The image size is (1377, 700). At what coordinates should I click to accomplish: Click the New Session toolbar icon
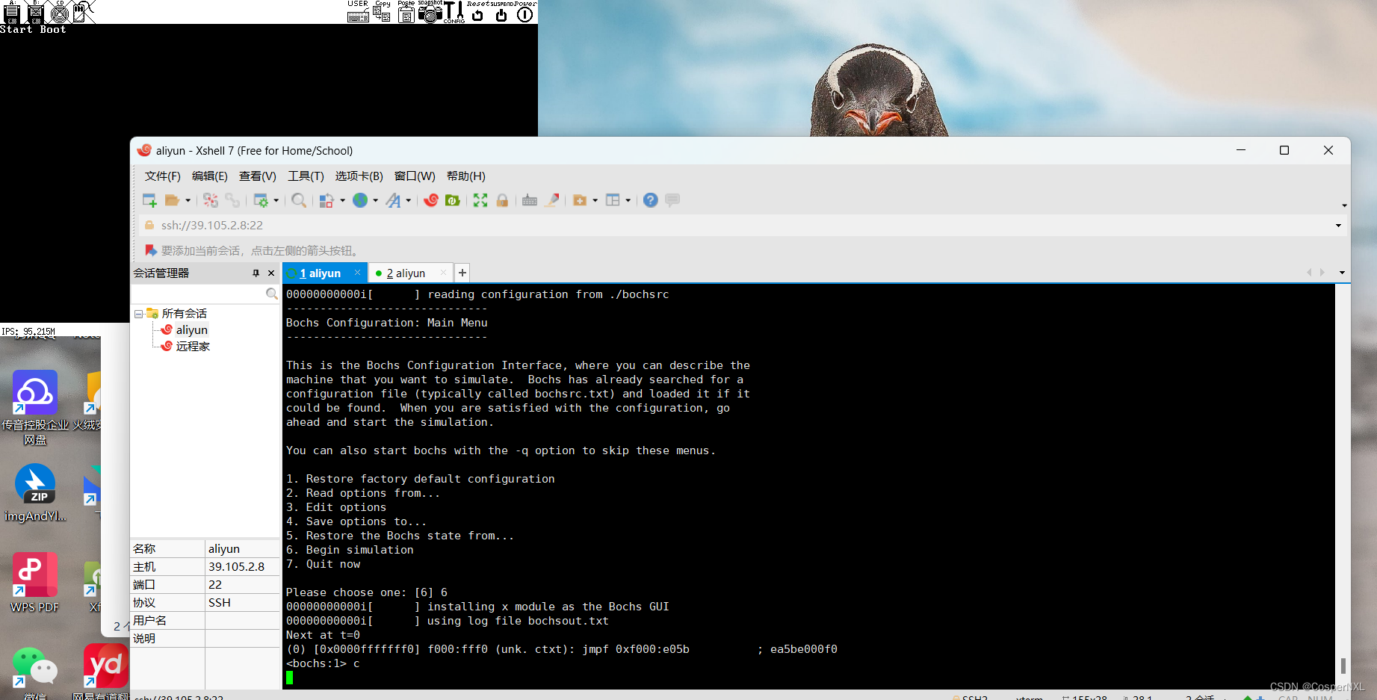149,200
